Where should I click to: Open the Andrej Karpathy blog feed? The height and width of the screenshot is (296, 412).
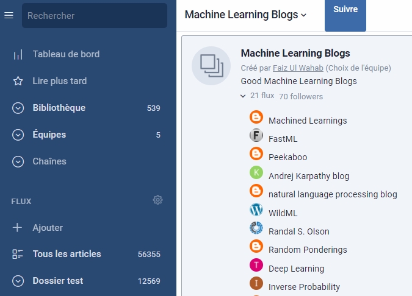coord(309,176)
